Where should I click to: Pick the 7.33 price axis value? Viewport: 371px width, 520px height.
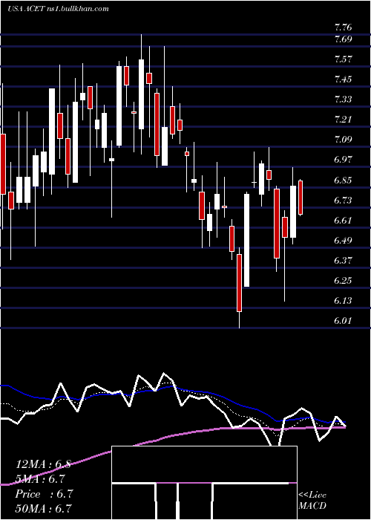click(343, 99)
